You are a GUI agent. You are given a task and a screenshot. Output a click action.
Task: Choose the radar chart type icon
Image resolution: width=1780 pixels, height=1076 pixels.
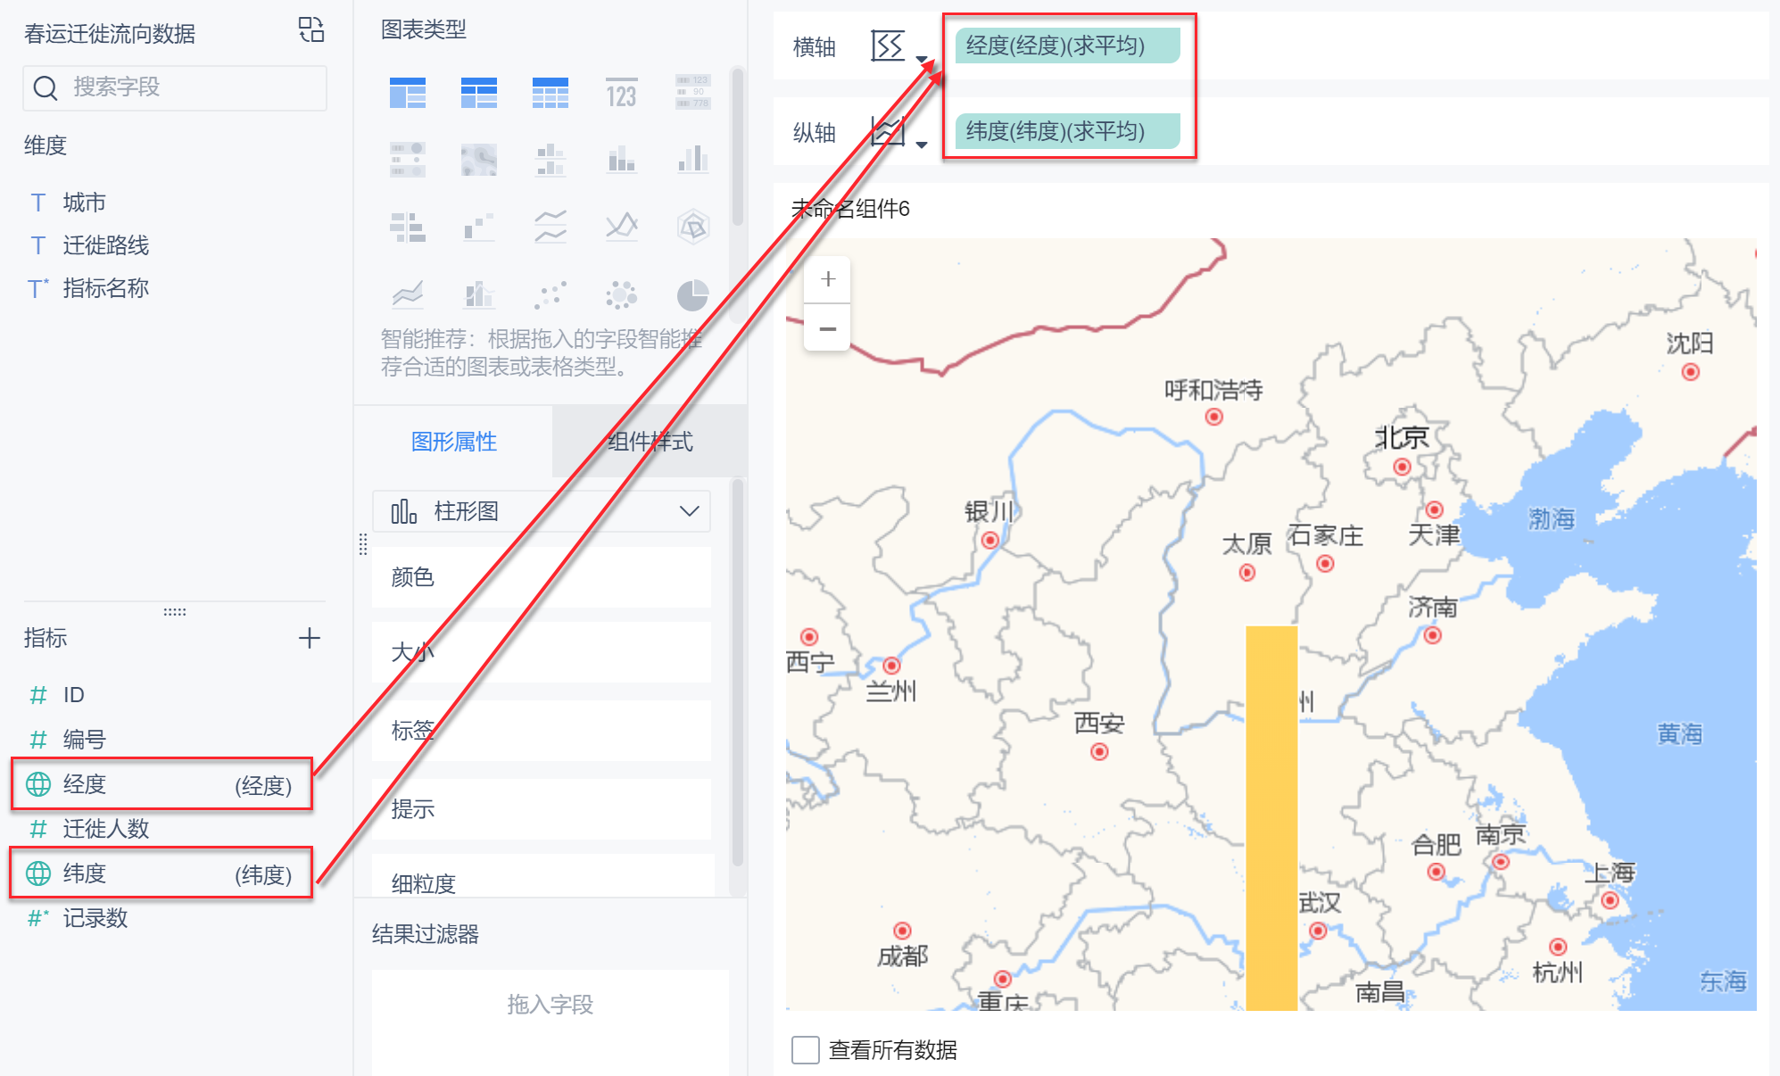692,227
